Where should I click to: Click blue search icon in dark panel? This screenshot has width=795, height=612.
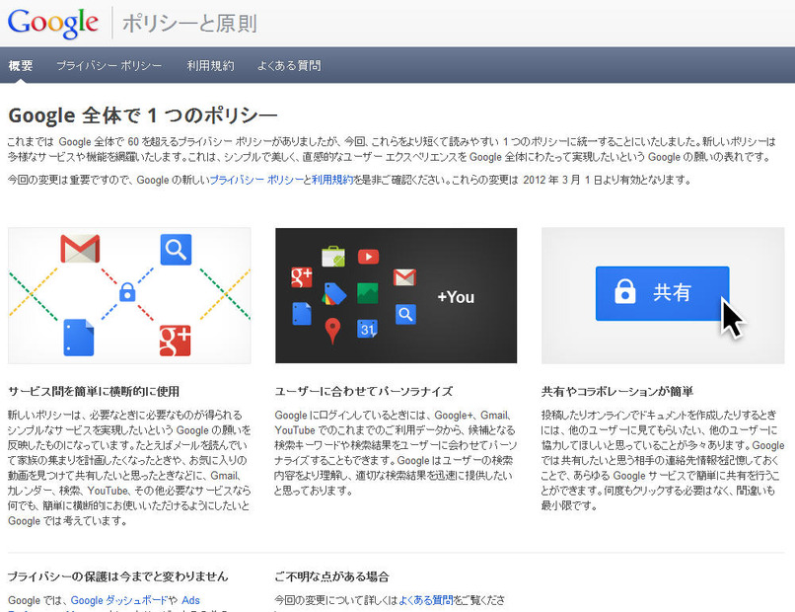coord(405,315)
